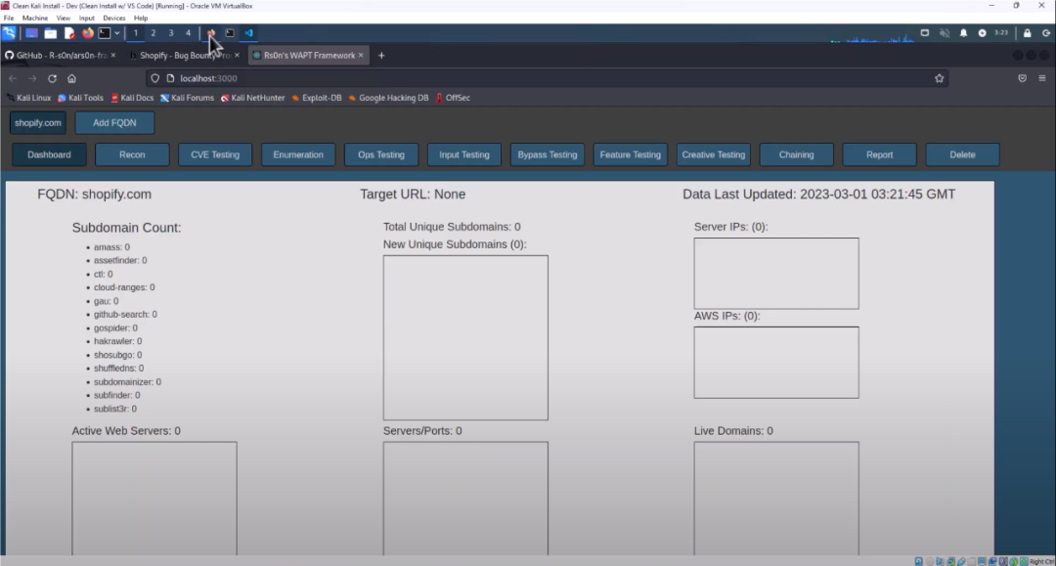Open the Report section
This screenshot has width=1056, height=566.
[880, 154]
